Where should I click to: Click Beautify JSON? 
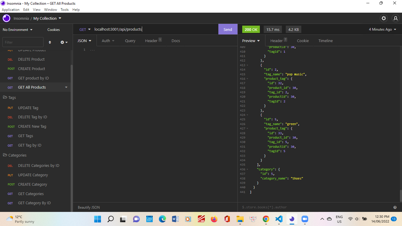[89, 207]
